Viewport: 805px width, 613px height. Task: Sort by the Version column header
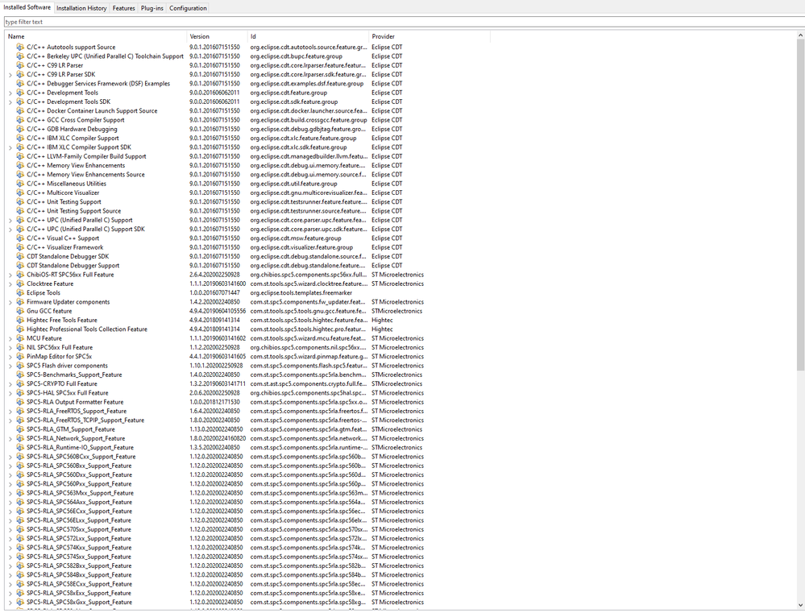[x=218, y=36]
